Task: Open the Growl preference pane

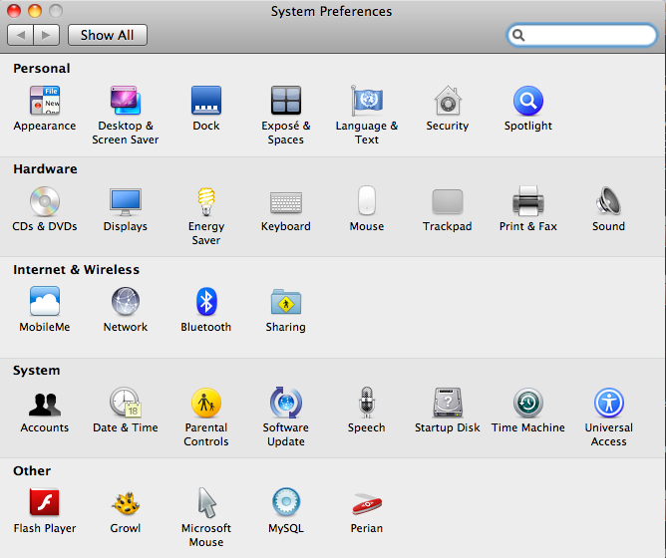Action: [x=126, y=504]
